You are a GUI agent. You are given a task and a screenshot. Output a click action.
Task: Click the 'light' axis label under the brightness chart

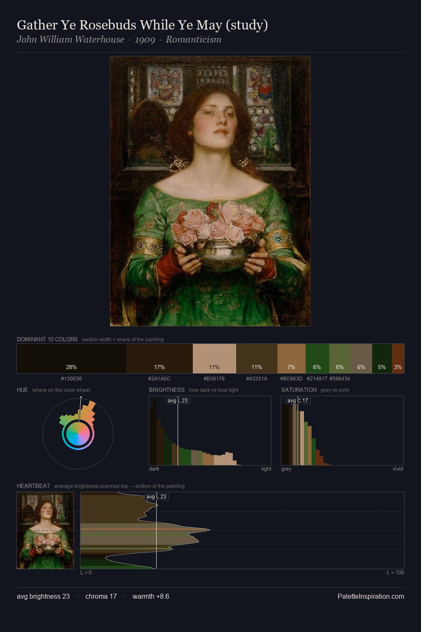point(266,469)
